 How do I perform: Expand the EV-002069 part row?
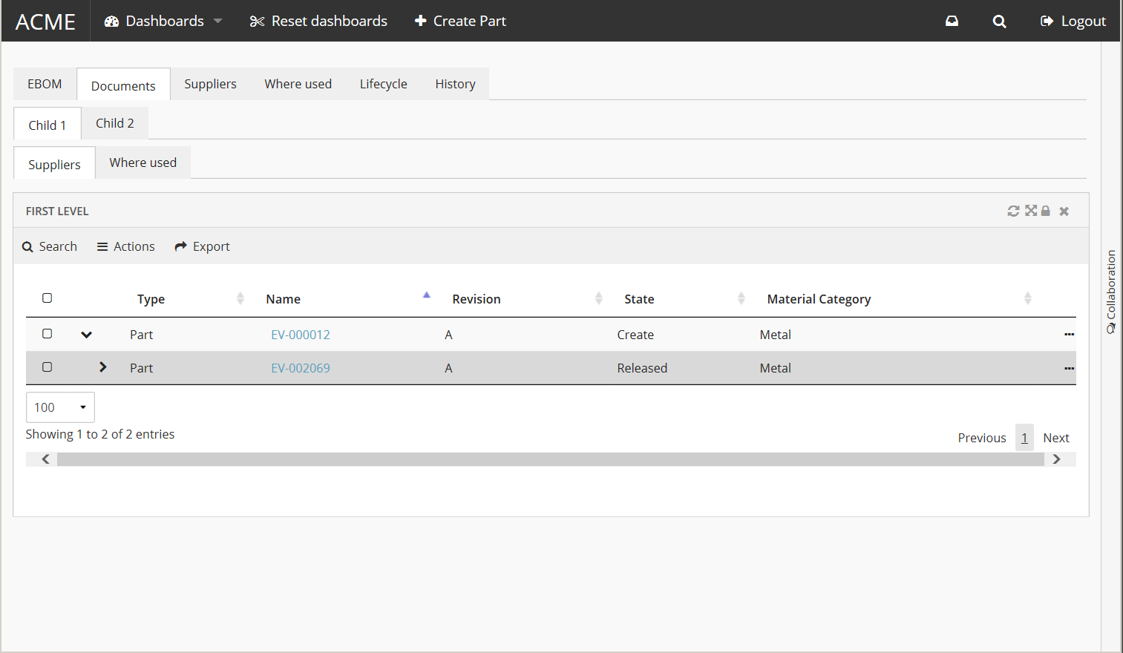tap(103, 367)
